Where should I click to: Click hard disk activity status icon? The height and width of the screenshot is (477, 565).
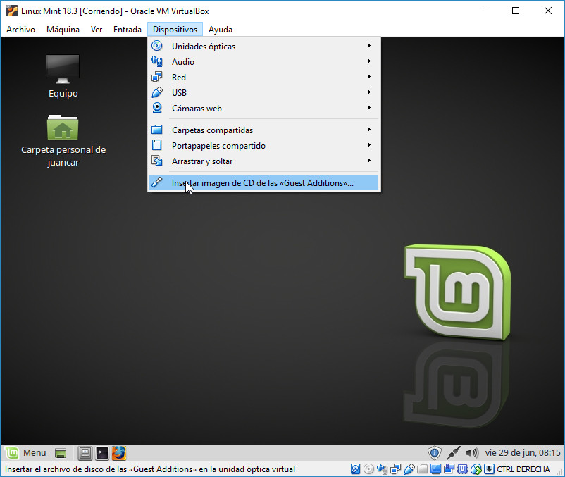(355, 469)
